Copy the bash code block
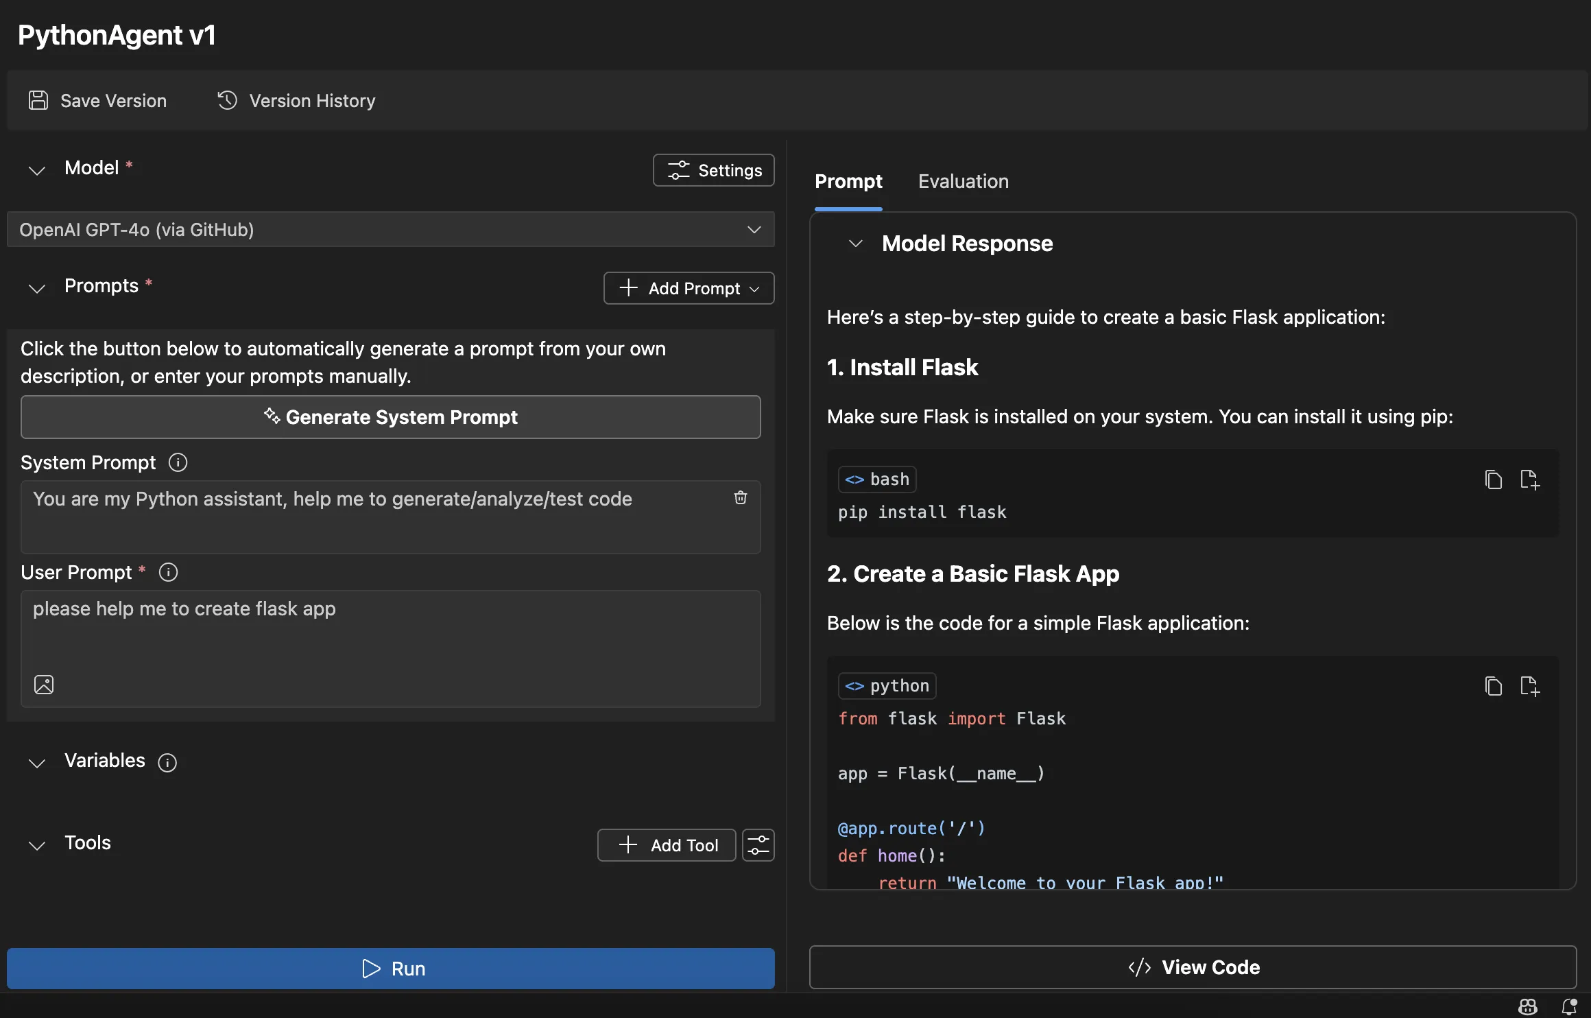The height and width of the screenshot is (1018, 1591). 1493,480
